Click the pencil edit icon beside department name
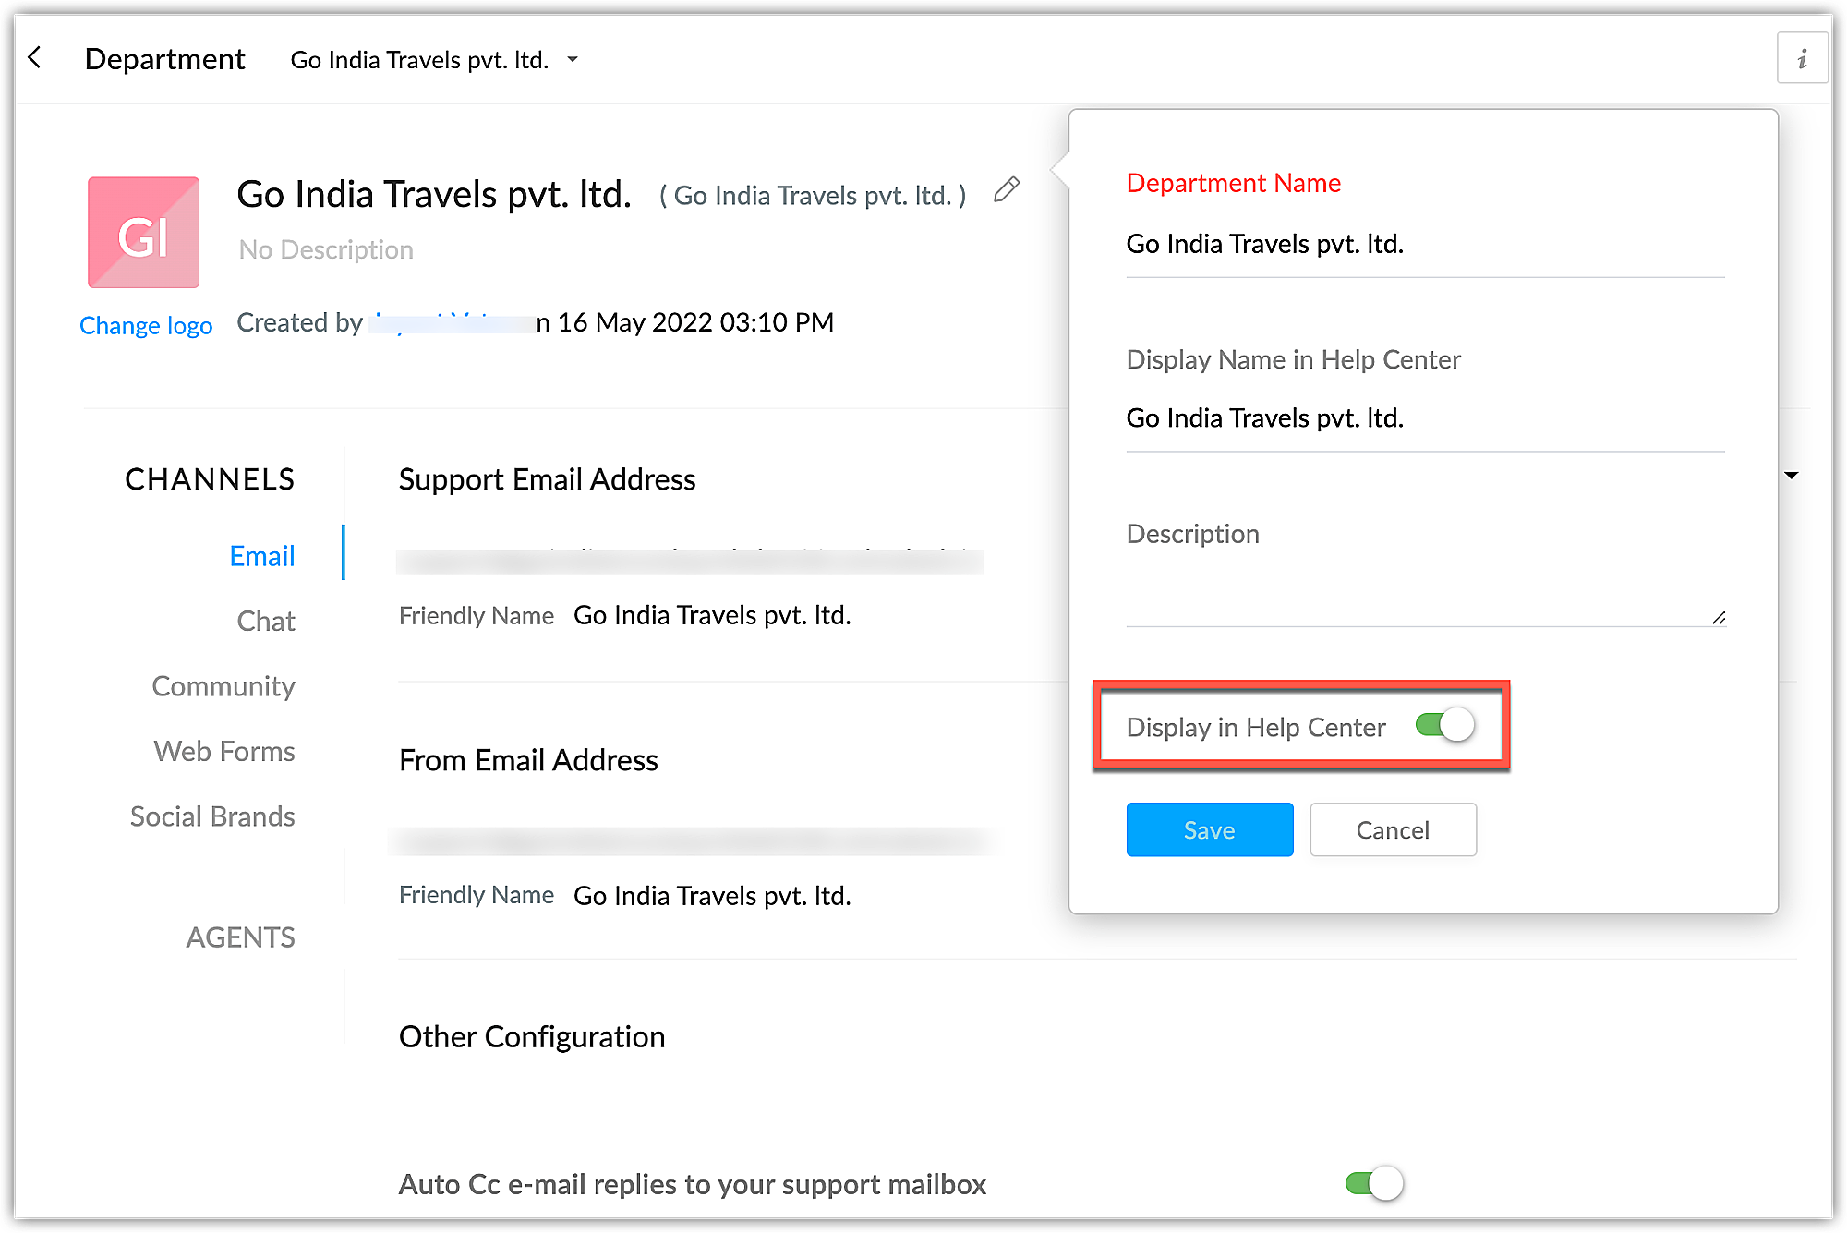1847x1233 pixels. point(1006,191)
